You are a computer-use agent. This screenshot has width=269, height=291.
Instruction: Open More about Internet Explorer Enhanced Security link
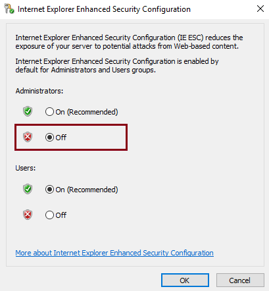[x=114, y=253]
